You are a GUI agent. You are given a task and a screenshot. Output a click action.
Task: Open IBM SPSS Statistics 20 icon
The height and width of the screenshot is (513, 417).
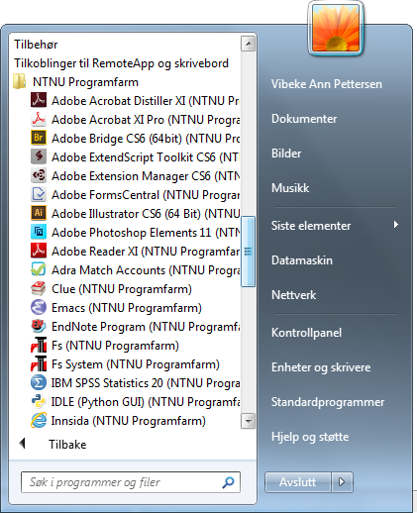(39, 383)
